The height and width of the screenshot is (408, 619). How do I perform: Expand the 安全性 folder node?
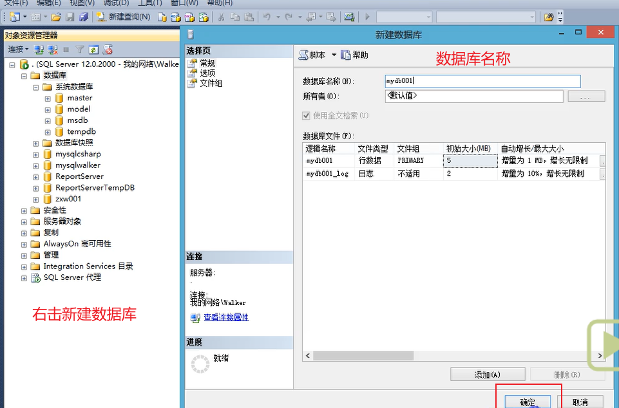[24, 210]
